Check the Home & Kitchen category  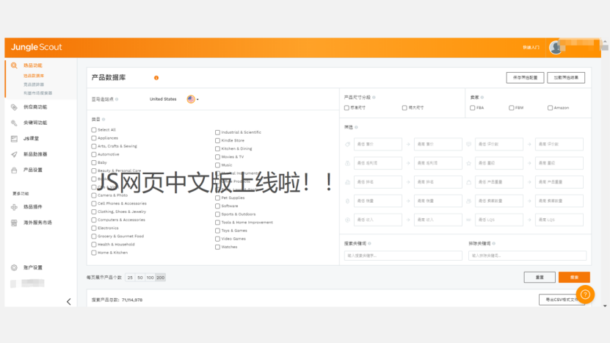[x=94, y=253]
